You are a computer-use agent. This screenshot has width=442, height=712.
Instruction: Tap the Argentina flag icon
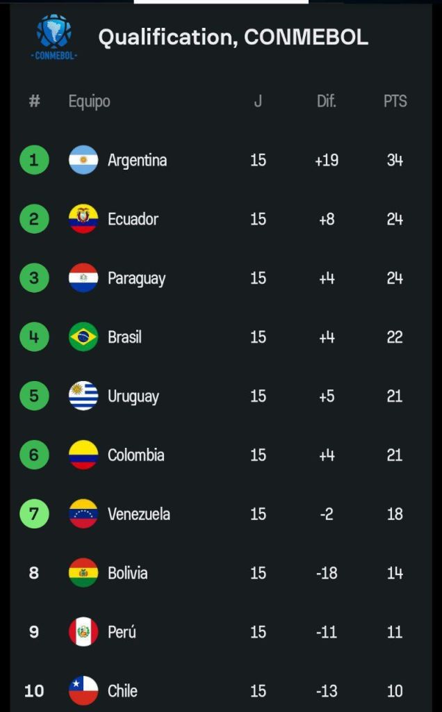[x=83, y=160]
